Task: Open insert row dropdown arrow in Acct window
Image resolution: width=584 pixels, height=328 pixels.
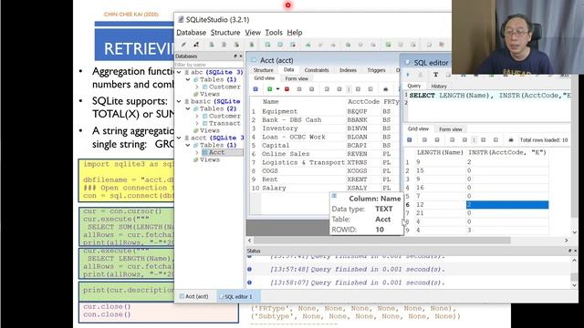Action: [277, 89]
